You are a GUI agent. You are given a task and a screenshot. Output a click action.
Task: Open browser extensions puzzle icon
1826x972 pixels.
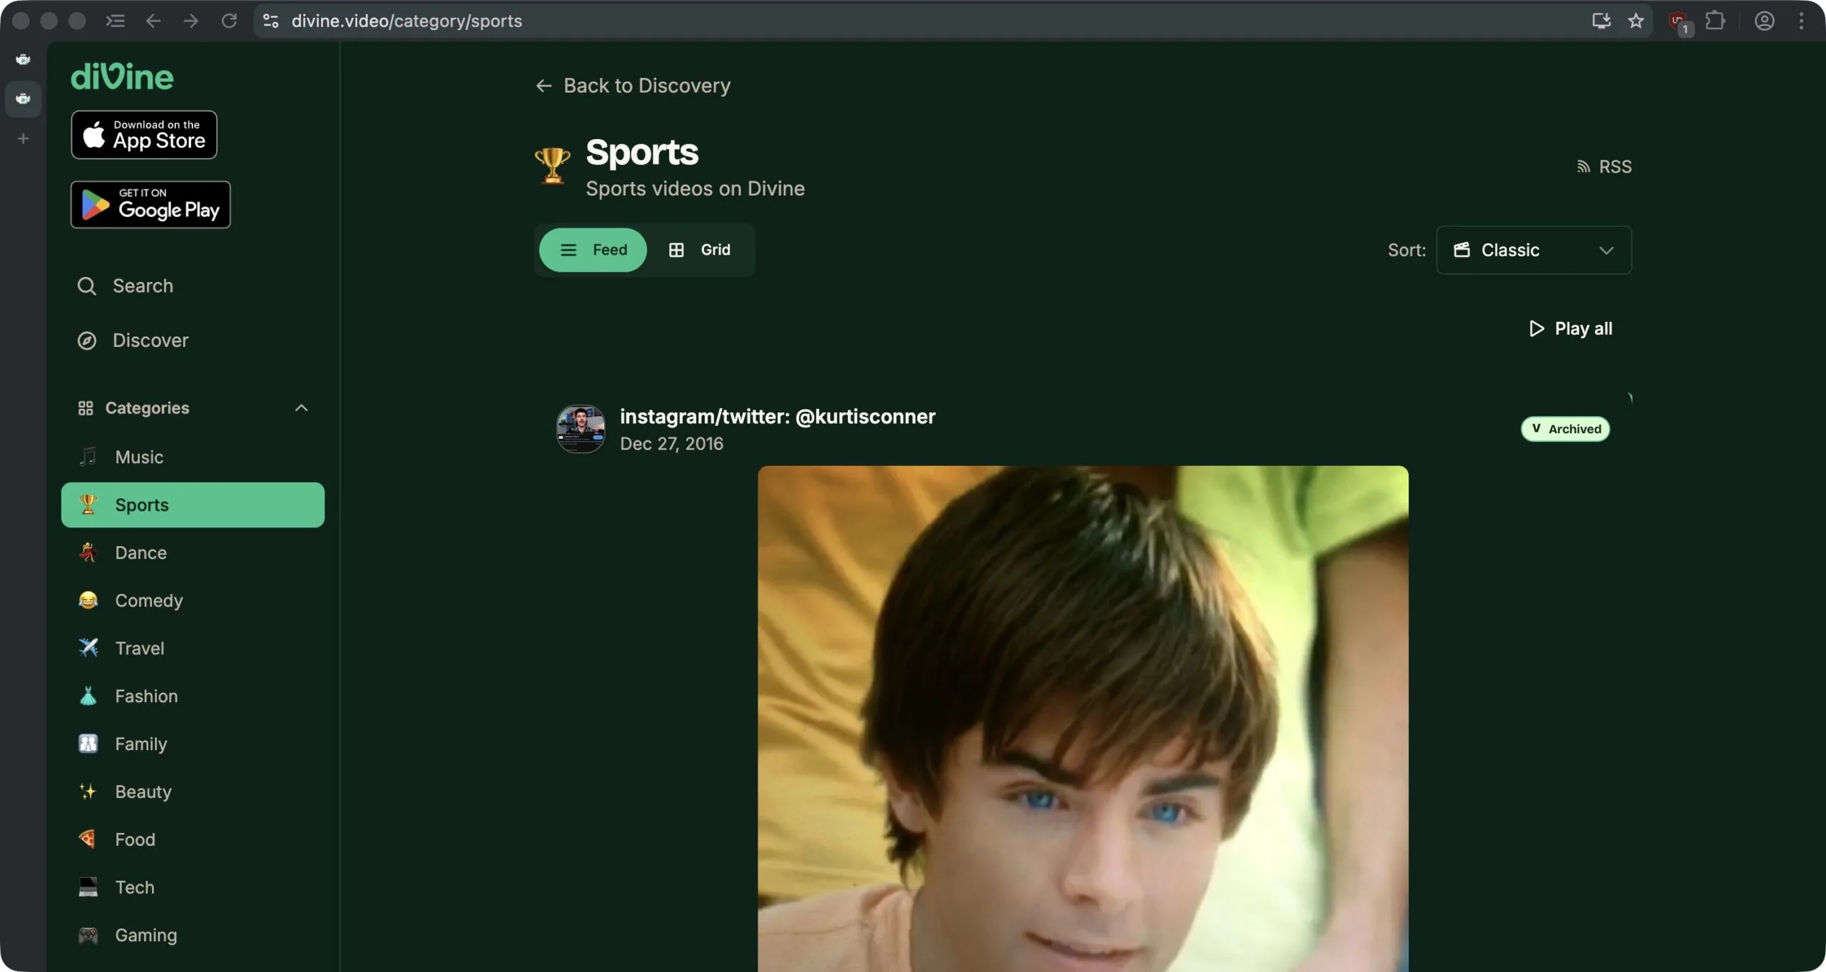click(x=1715, y=21)
